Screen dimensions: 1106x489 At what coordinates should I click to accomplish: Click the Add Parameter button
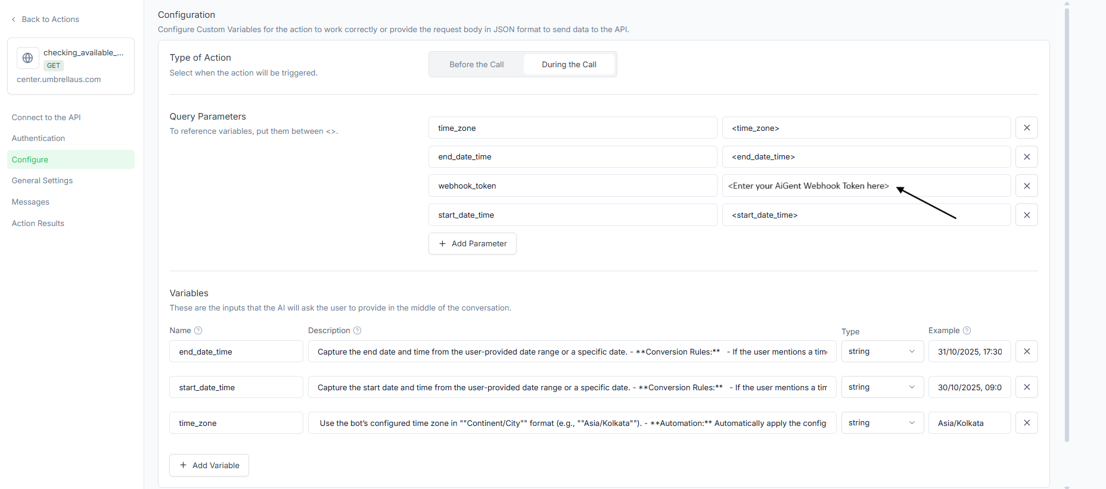point(473,244)
